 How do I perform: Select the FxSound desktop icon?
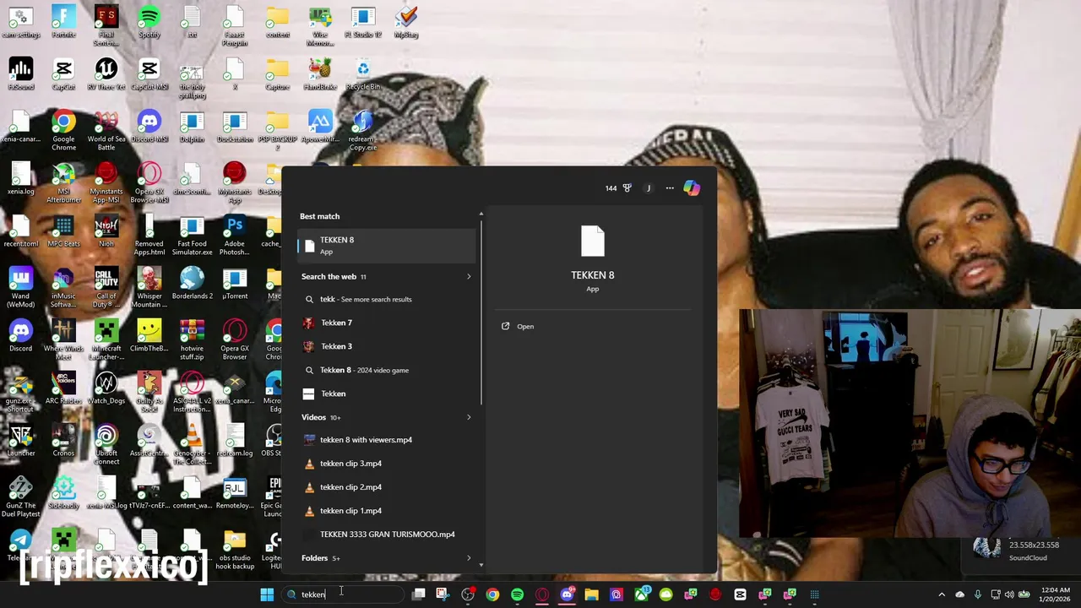tap(21, 74)
